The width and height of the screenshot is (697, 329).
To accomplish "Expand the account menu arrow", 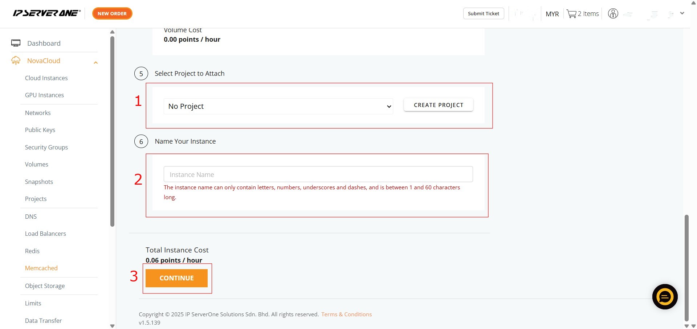I will 682,13.
